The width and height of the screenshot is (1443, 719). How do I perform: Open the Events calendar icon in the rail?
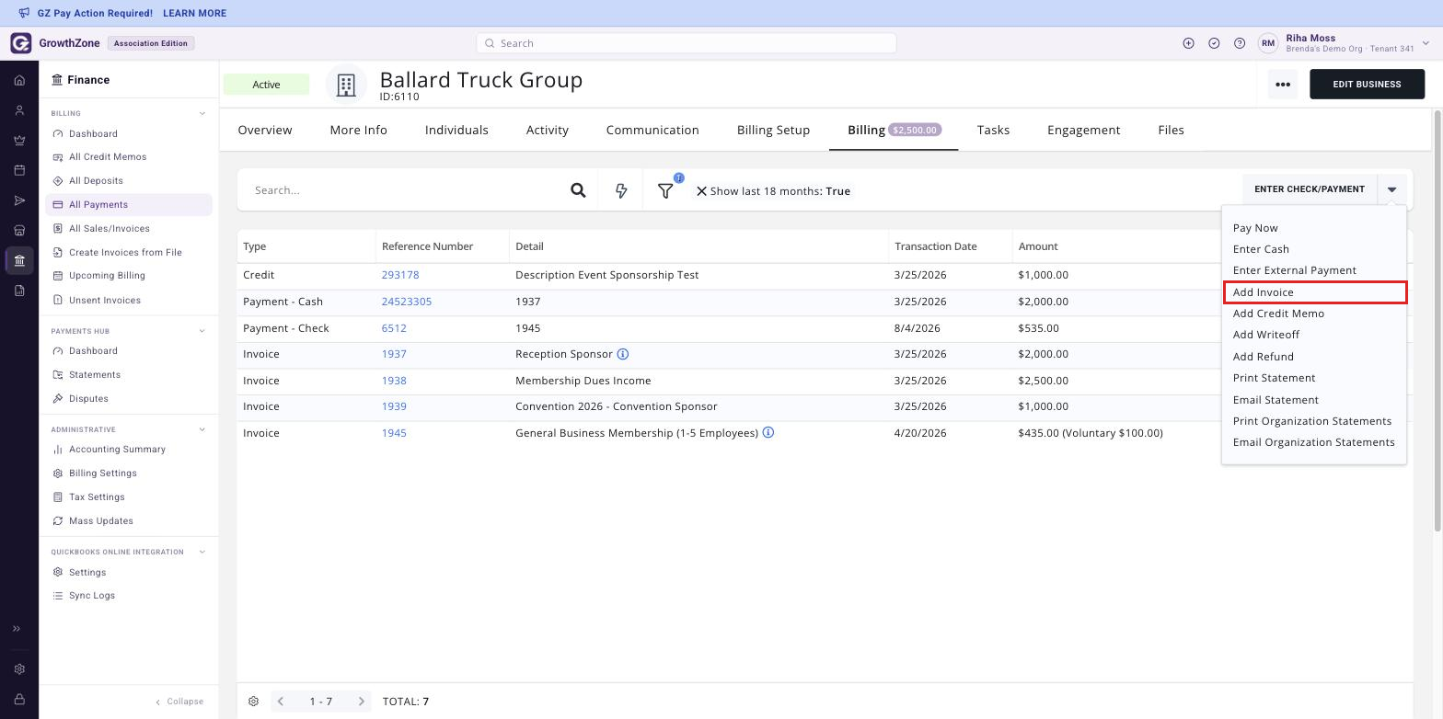click(19, 170)
